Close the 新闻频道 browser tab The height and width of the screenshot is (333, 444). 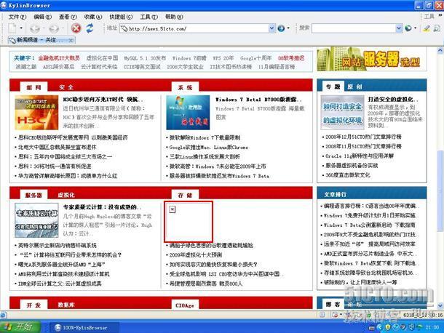pos(71,41)
